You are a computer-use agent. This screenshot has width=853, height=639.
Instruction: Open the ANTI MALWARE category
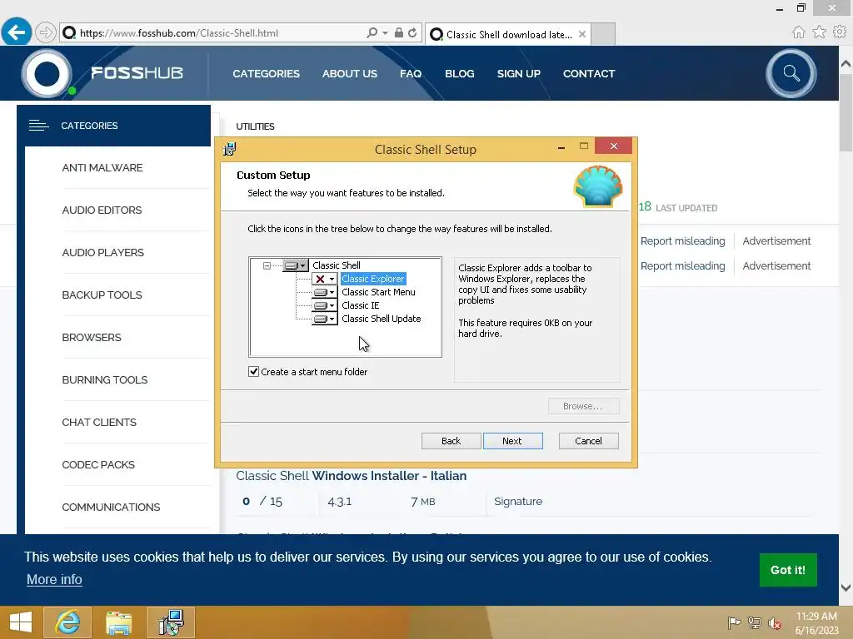(x=102, y=168)
